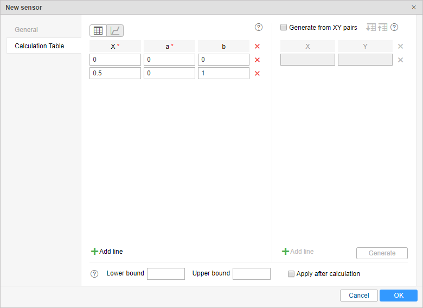Open help icon beside Lower bound

94,274
